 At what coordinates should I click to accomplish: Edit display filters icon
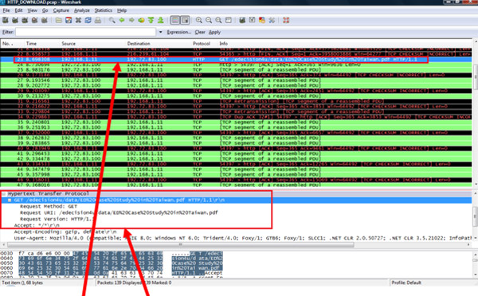(252, 21)
